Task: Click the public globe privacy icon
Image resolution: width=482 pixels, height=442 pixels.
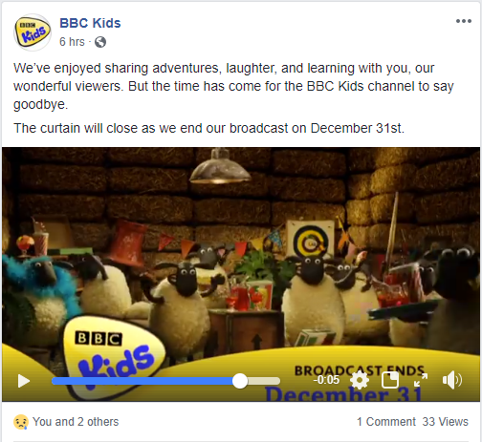Action: click(x=100, y=42)
